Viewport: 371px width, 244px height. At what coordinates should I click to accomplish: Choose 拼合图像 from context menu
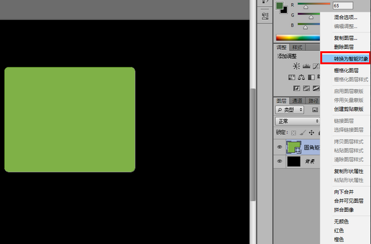pos(344,210)
